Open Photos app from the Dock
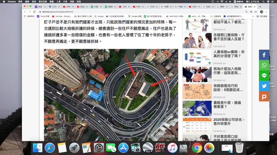277x155 pixels. [209, 148]
